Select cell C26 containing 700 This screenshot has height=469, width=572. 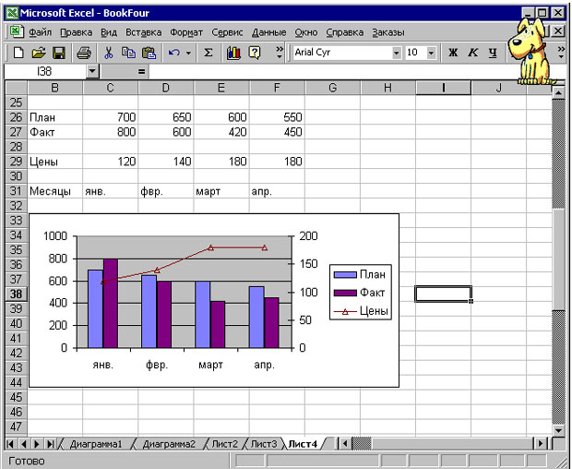(111, 118)
